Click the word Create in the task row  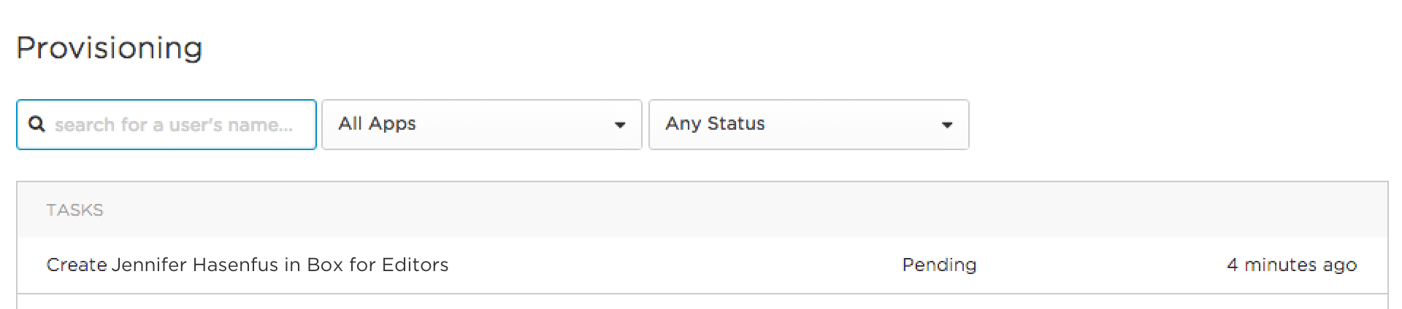click(x=77, y=265)
